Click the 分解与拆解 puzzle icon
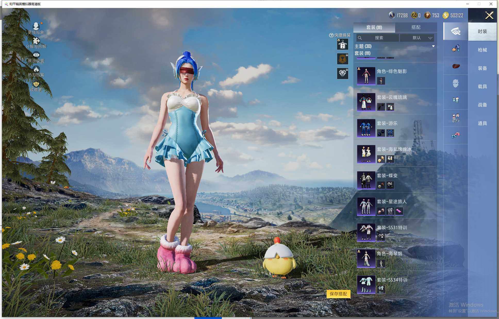The image size is (499, 319). (x=36, y=41)
